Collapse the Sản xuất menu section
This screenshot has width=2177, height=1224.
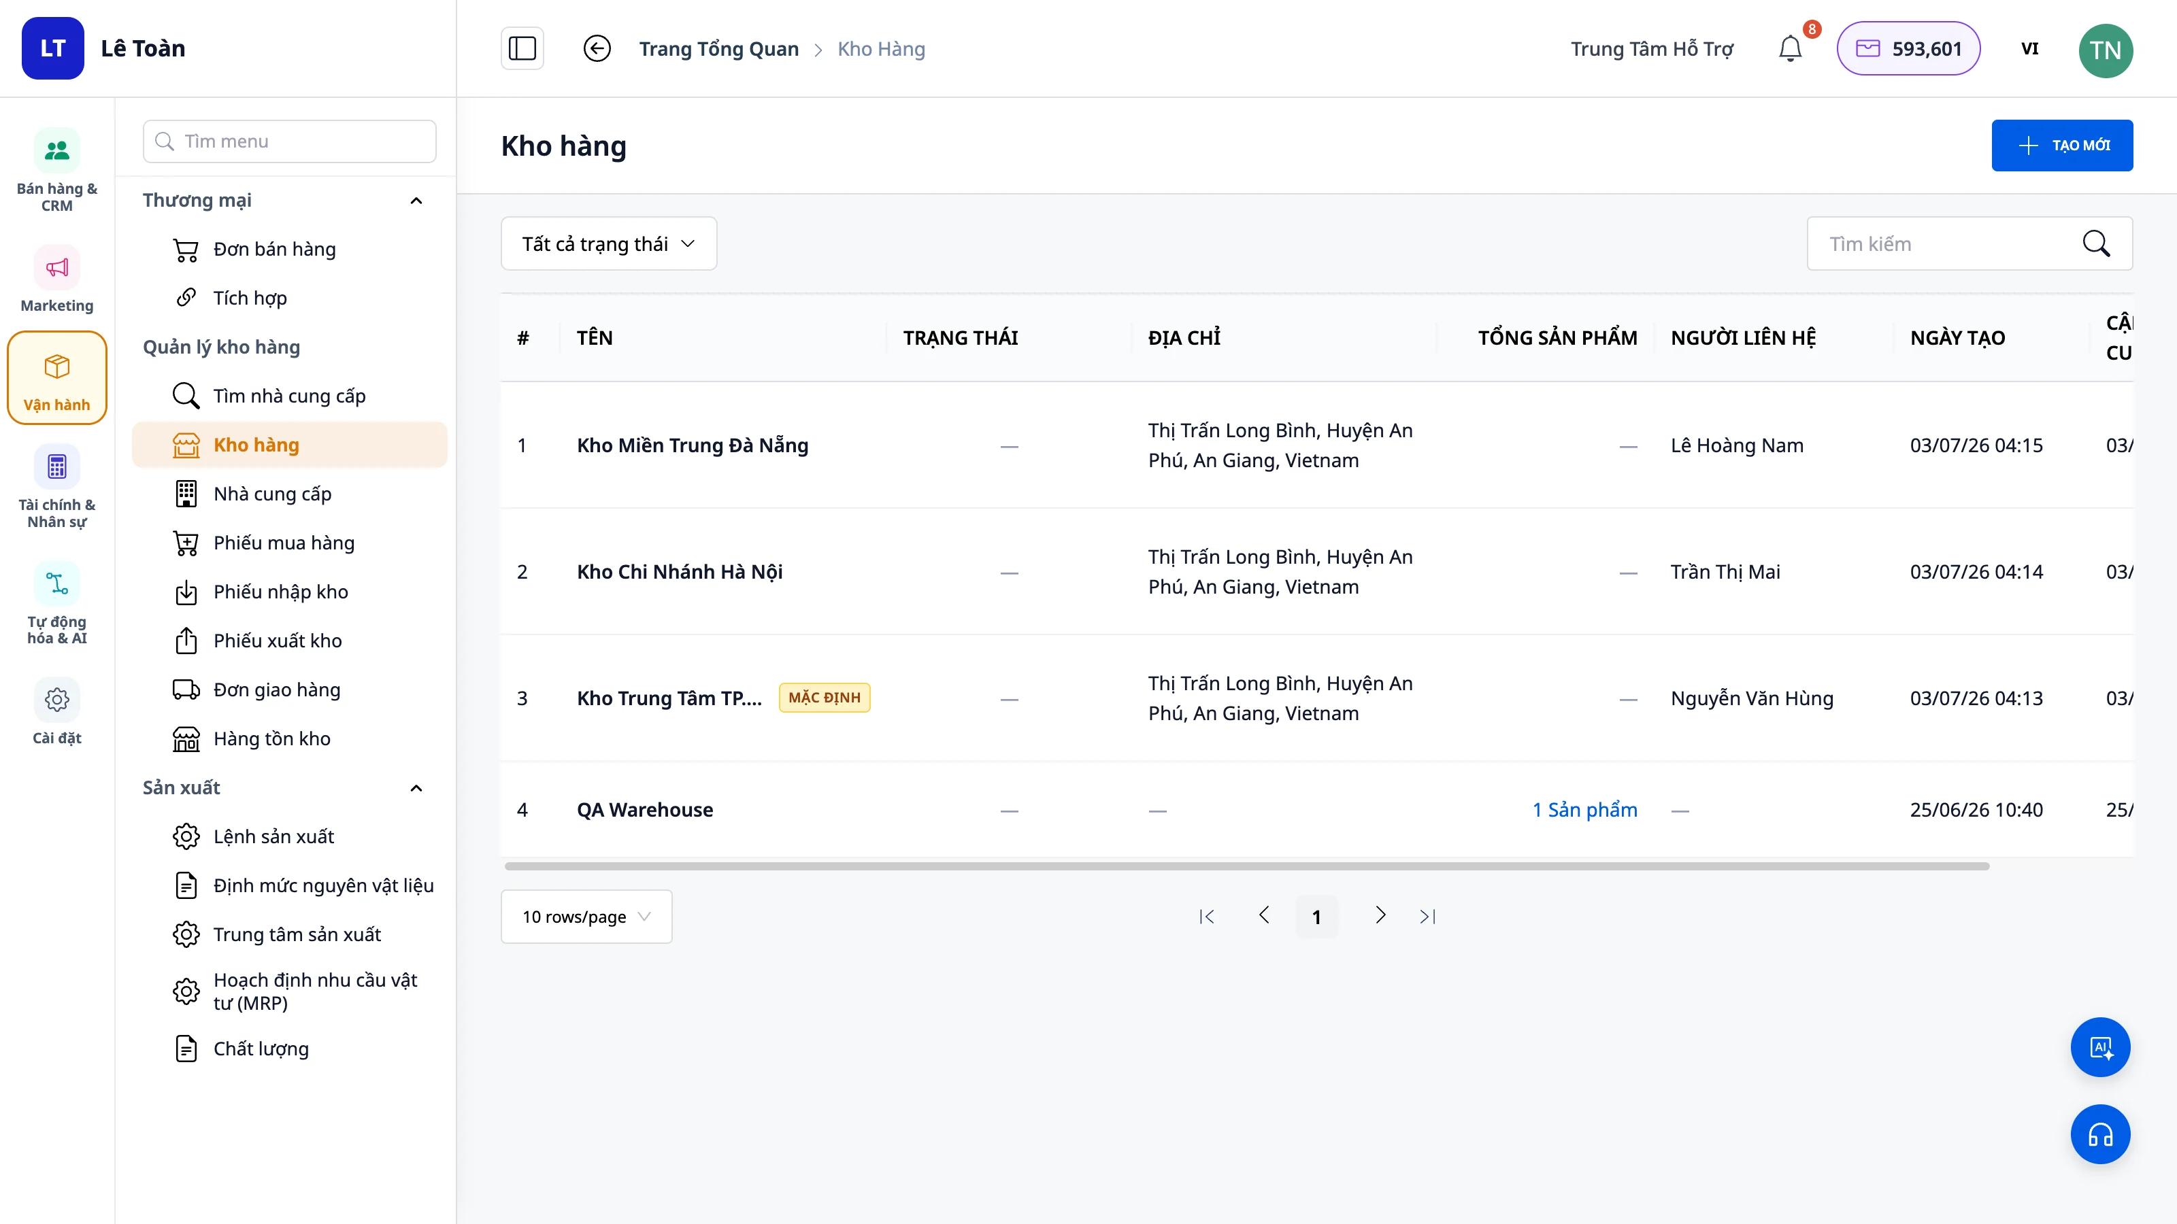pos(416,788)
